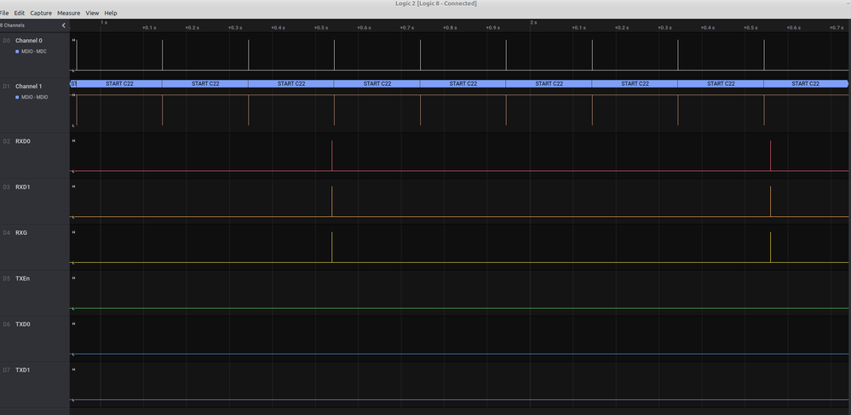
Task: Click the '2 s' time ruler marker
Action: [533, 23]
